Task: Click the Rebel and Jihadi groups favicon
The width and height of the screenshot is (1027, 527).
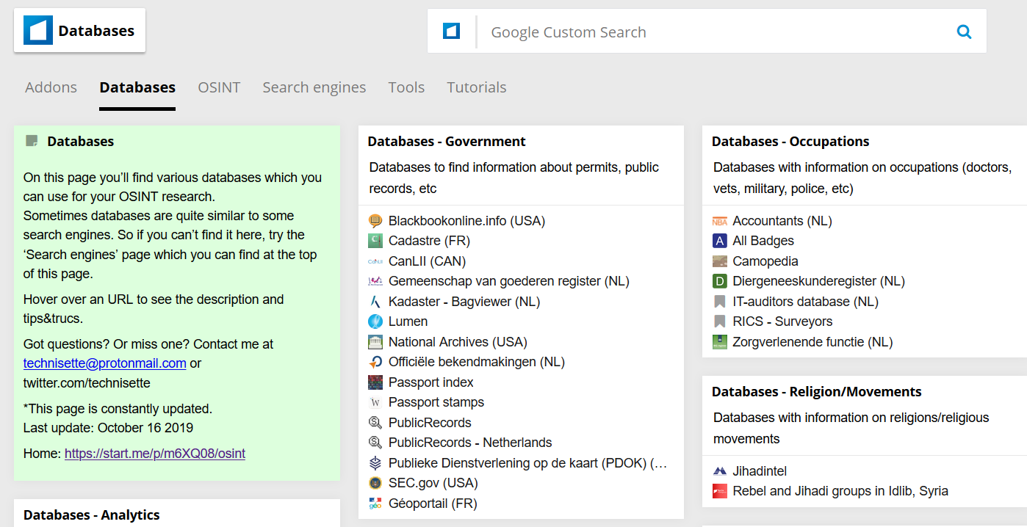Action: point(720,491)
